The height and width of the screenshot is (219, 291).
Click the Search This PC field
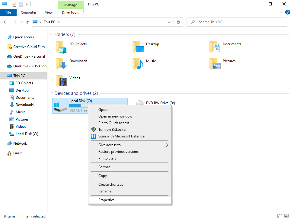[x=237, y=22]
